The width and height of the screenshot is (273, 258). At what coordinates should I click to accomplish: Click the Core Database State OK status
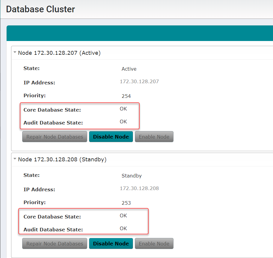[x=123, y=109]
